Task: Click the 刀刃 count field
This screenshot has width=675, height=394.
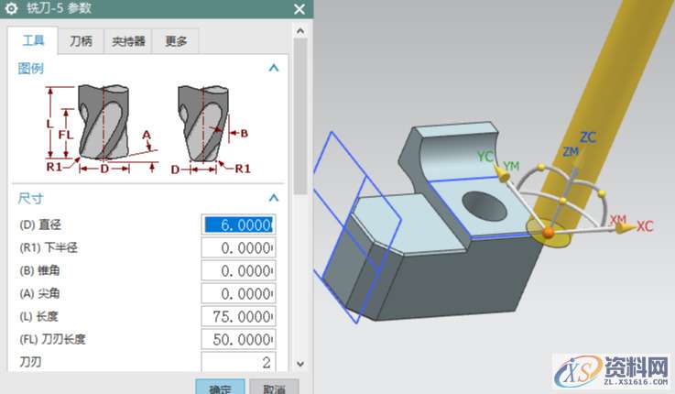Action: (x=238, y=362)
